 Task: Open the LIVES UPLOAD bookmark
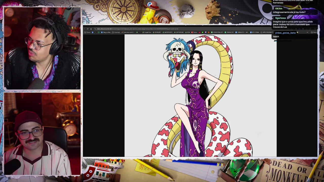(x=179, y=32)
